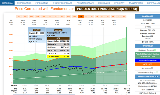Choose the 18Y time range
The image size is (160, 95).
pyautogui.click(x=31, y=16)
